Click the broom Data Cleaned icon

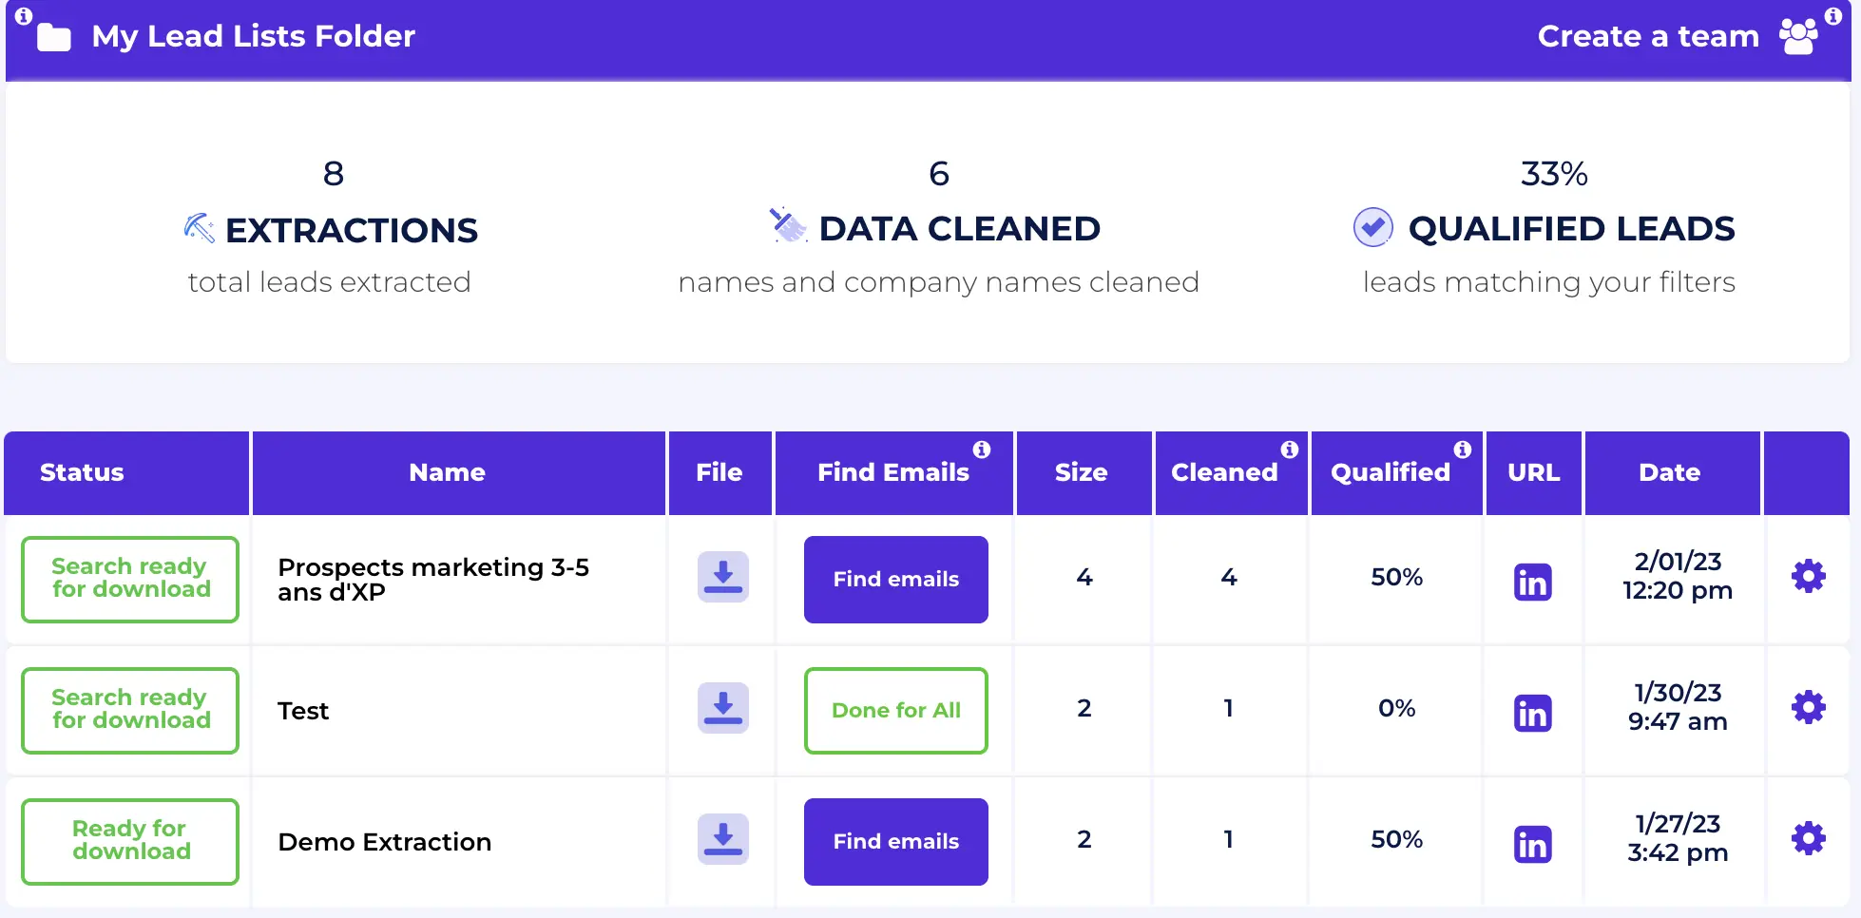coord(788,225)
